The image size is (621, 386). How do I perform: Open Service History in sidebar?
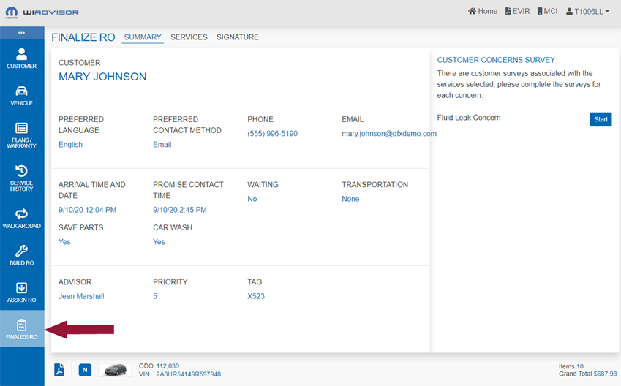pyautogui.click(x=22, y=178)
